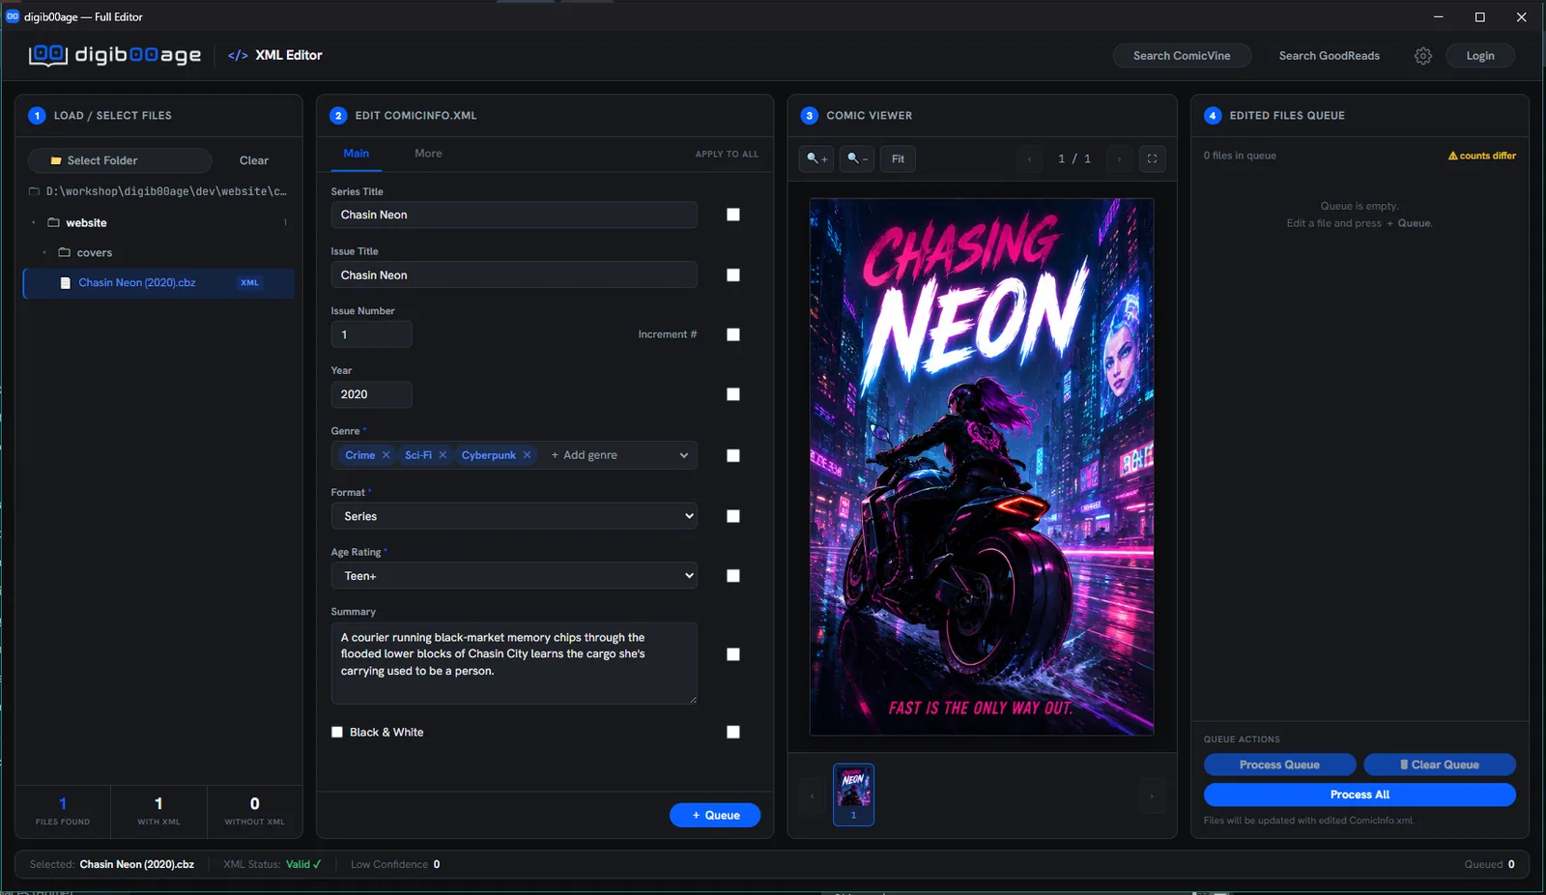Collapse the covers folder tree node

click(x=44, y=252)
